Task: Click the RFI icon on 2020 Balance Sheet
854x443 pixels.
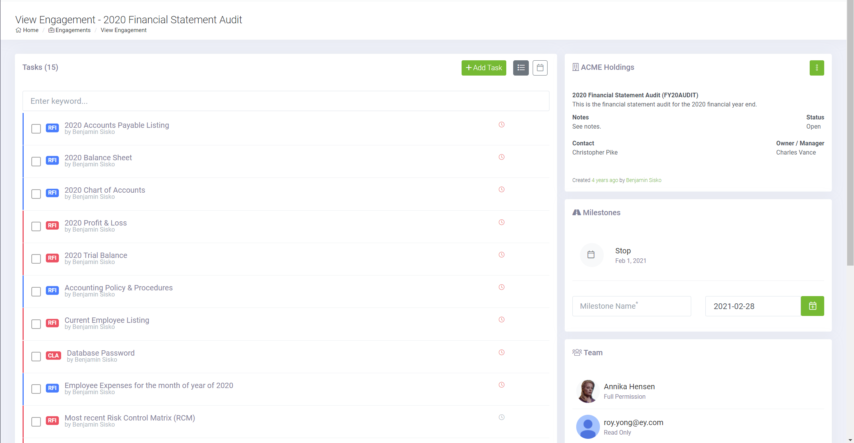Action: click(52, 160)
